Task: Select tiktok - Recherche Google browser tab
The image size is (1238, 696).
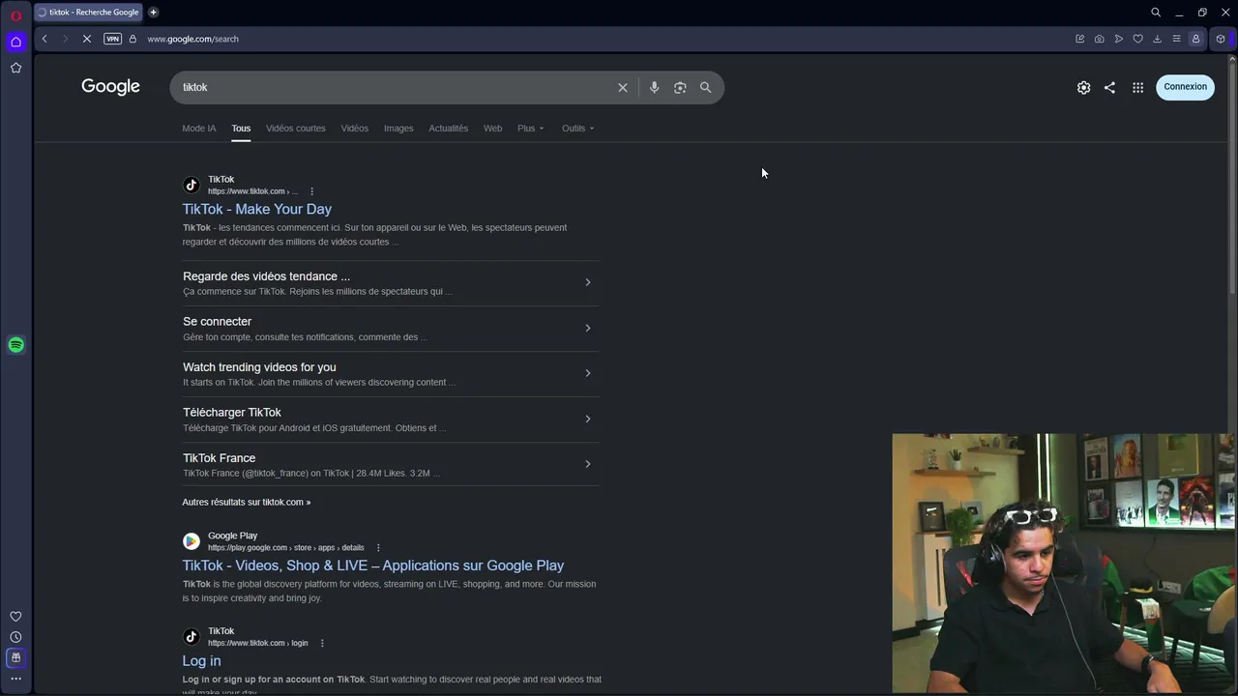Action: coord(88,13)
